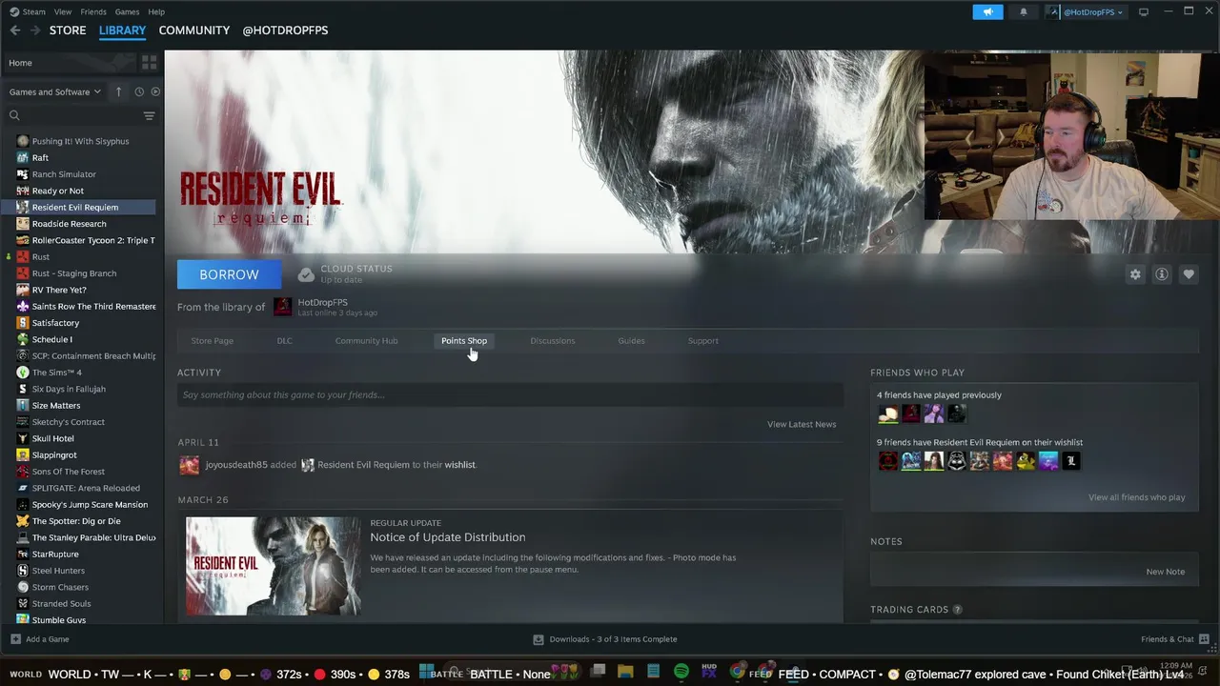Image resolution: width=1220 pixels, height=686 pixels.
Task: Add game to favorites heart icon
Action: pos(1189,274)
